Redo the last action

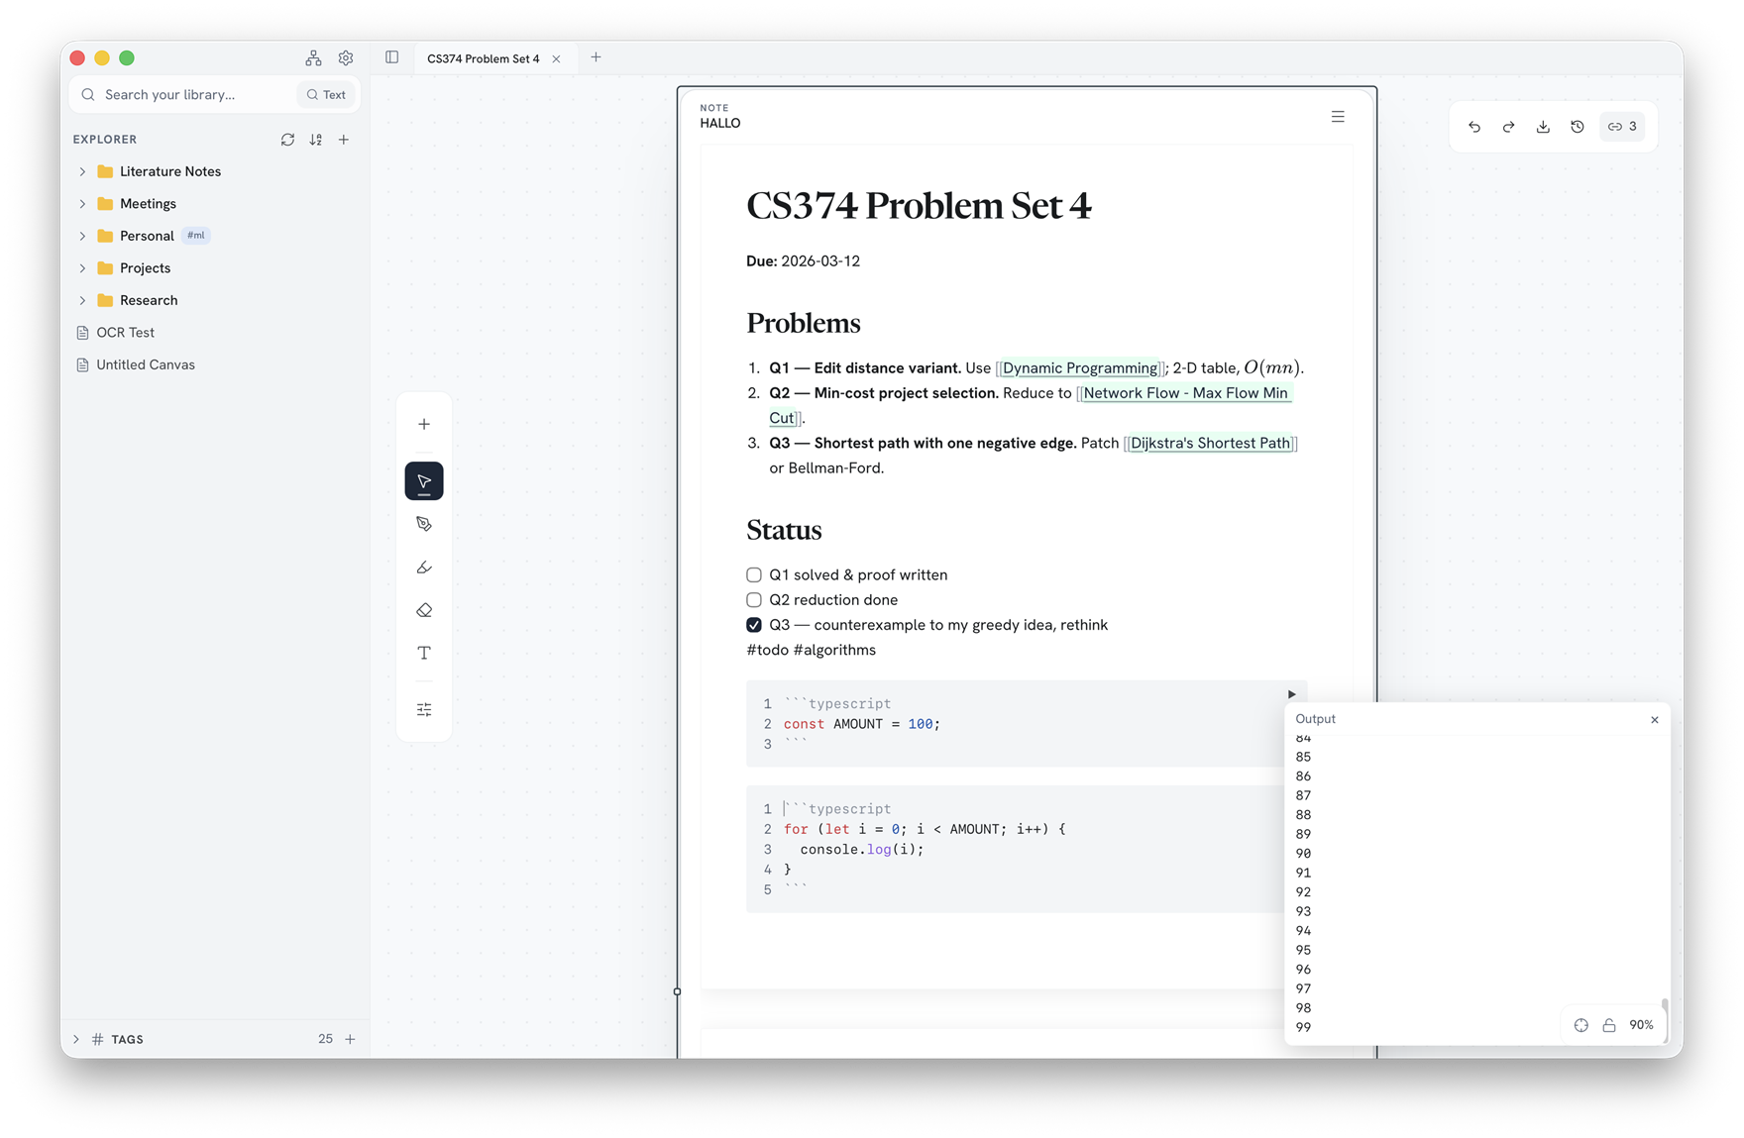click(x=1508, y=127)
